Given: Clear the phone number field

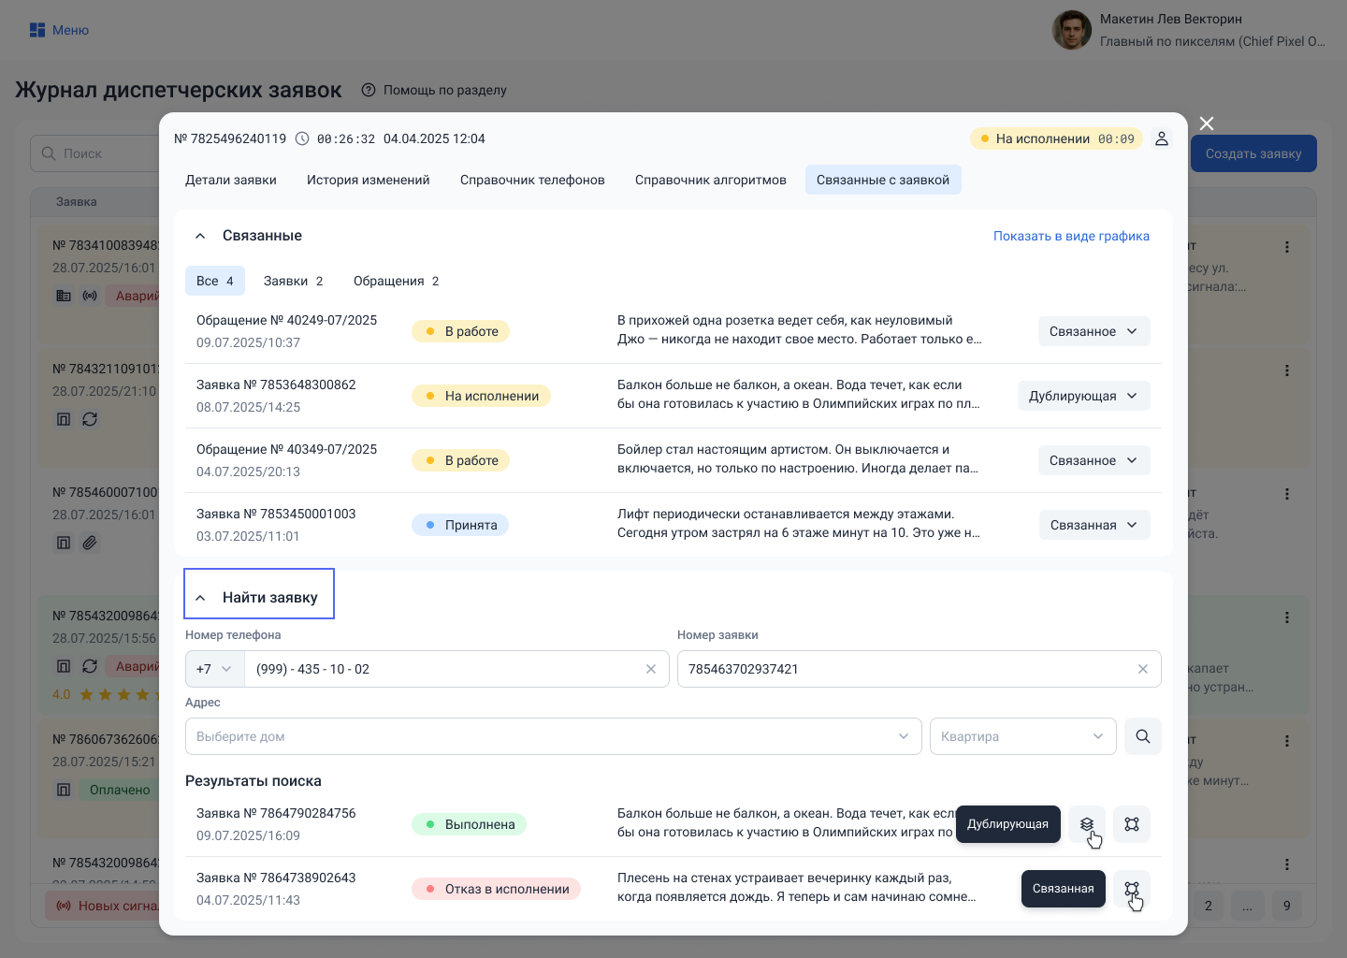Looking at the screenshot, I should click(651, 669).
